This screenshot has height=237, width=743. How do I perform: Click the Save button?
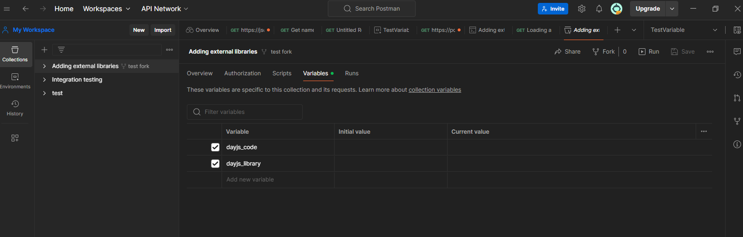pyautogui.click(x=683, y=52)
